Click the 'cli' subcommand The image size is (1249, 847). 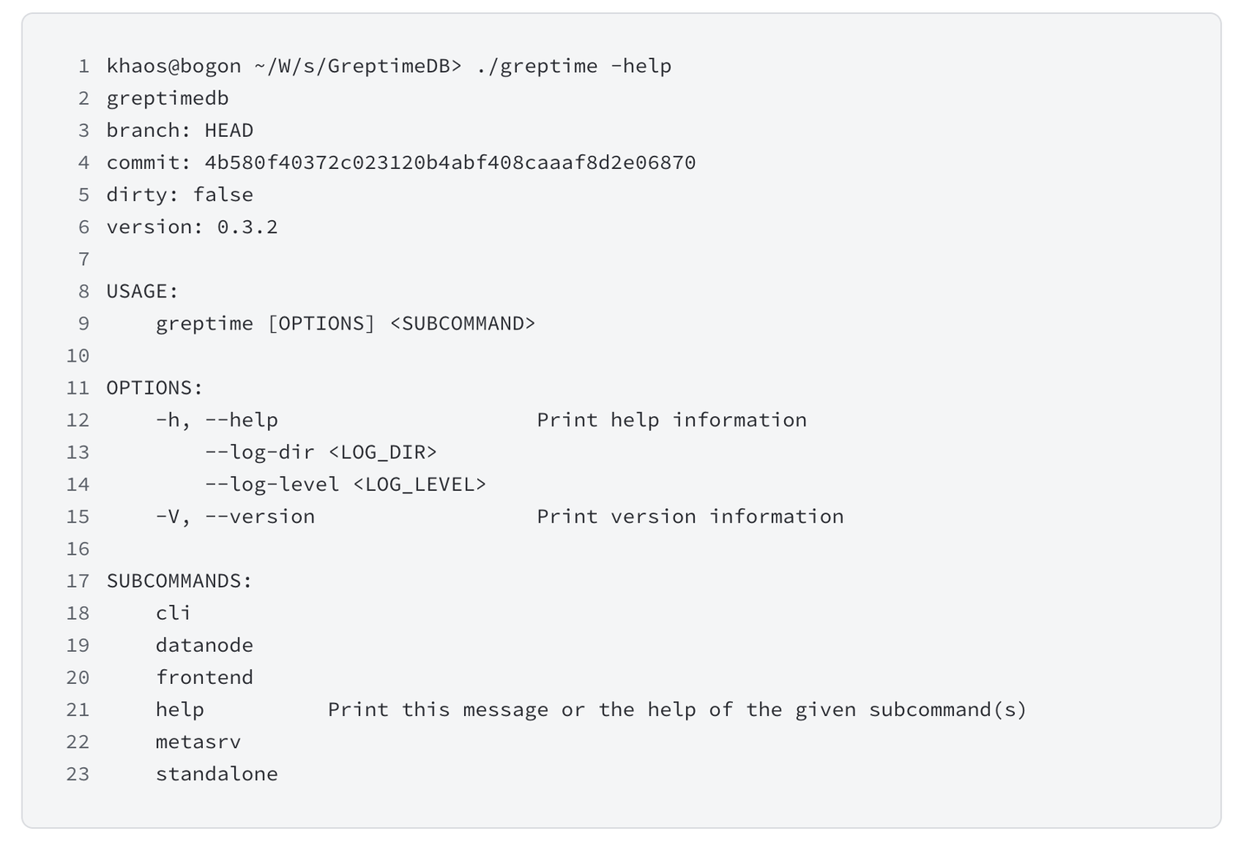[173, 614]
